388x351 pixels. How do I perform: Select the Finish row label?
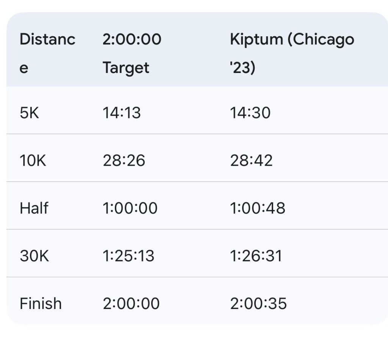click(41, 304)
